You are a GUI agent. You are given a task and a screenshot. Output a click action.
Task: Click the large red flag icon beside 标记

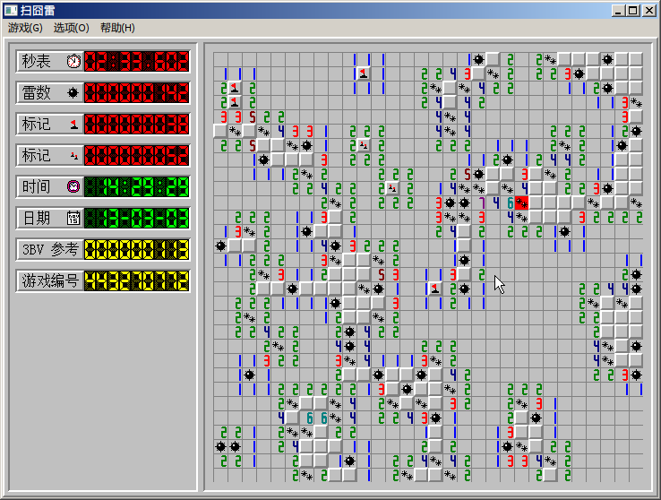tap(74, 125)
